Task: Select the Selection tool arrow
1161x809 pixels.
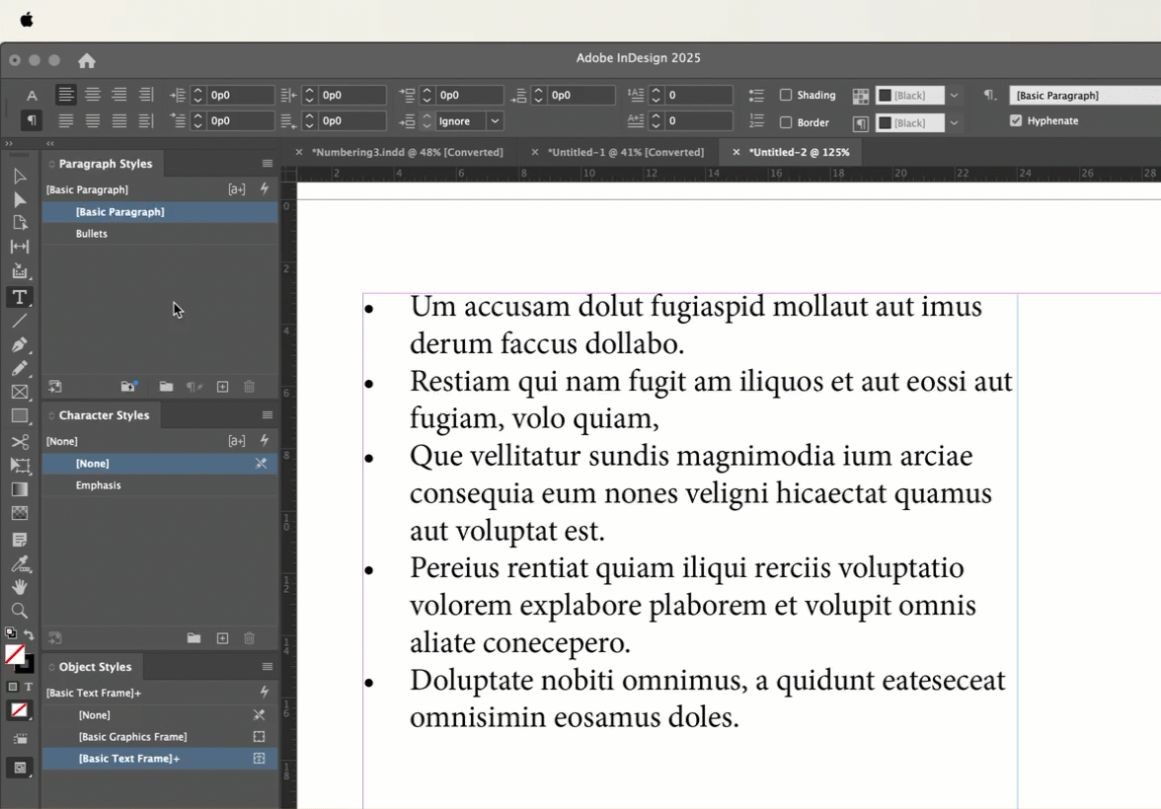Action: tap(20, 176)
